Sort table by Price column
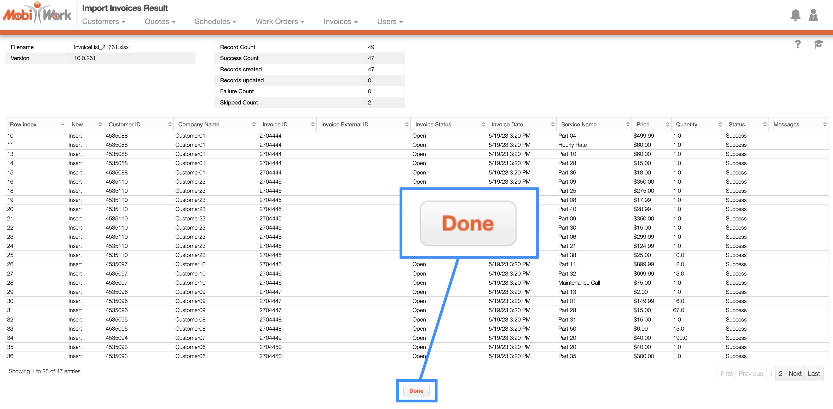This screenshot has width=833, height=409. tap(667, 125)
